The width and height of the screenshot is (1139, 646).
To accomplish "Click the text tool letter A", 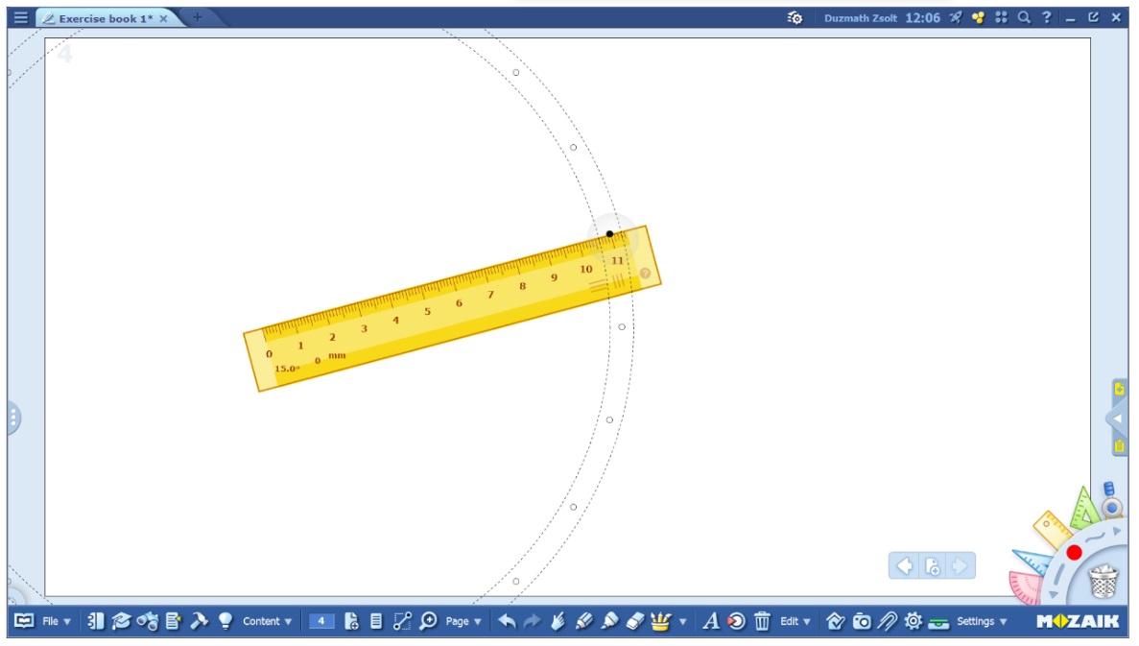I will tap(710, 621).
